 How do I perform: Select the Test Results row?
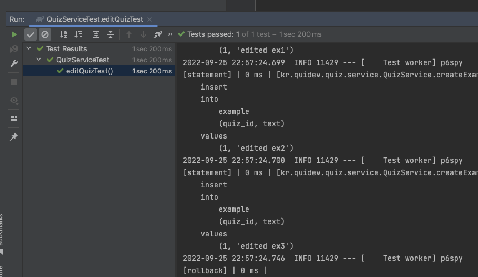click(98, 49)
